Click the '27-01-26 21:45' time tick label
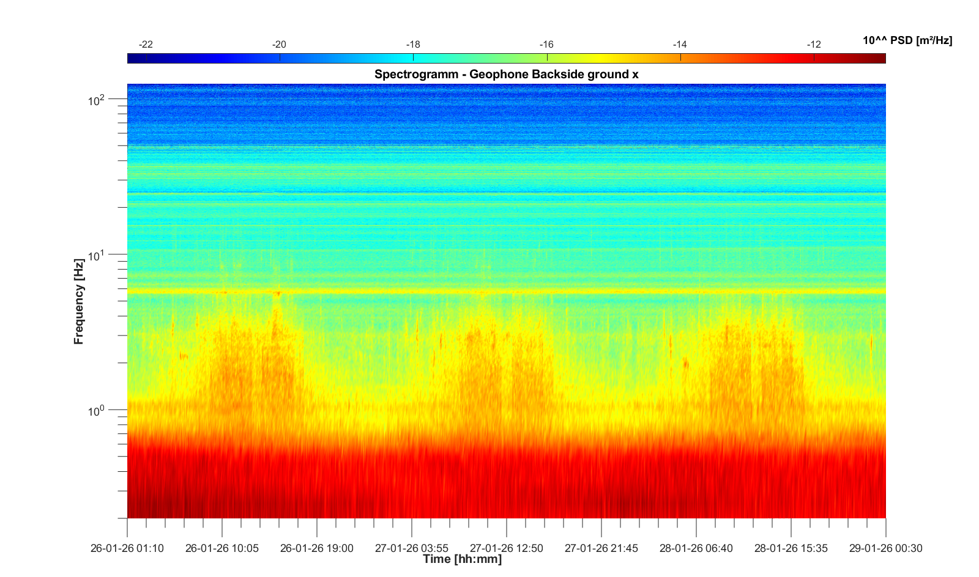 click(x=601, y=548)
